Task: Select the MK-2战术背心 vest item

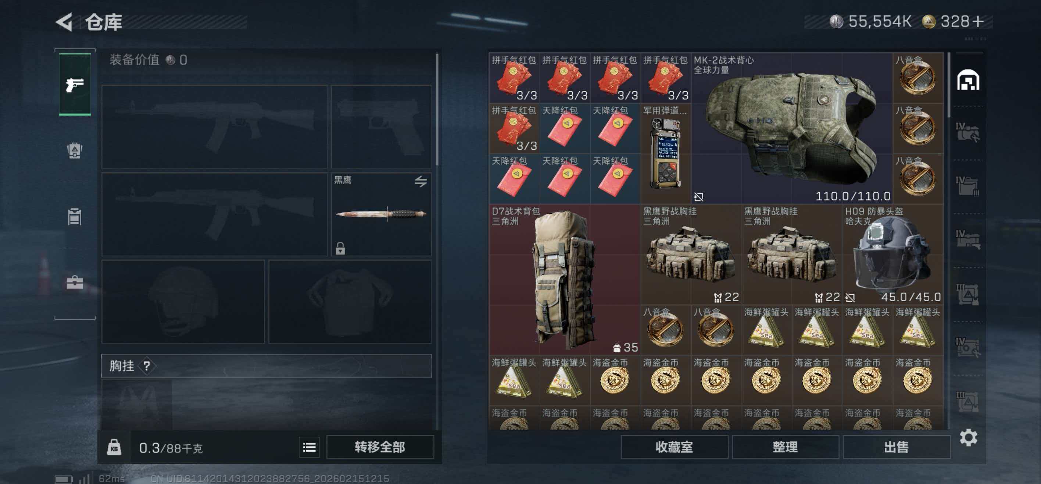Action: pyautogui.click(x=791, y=128)
